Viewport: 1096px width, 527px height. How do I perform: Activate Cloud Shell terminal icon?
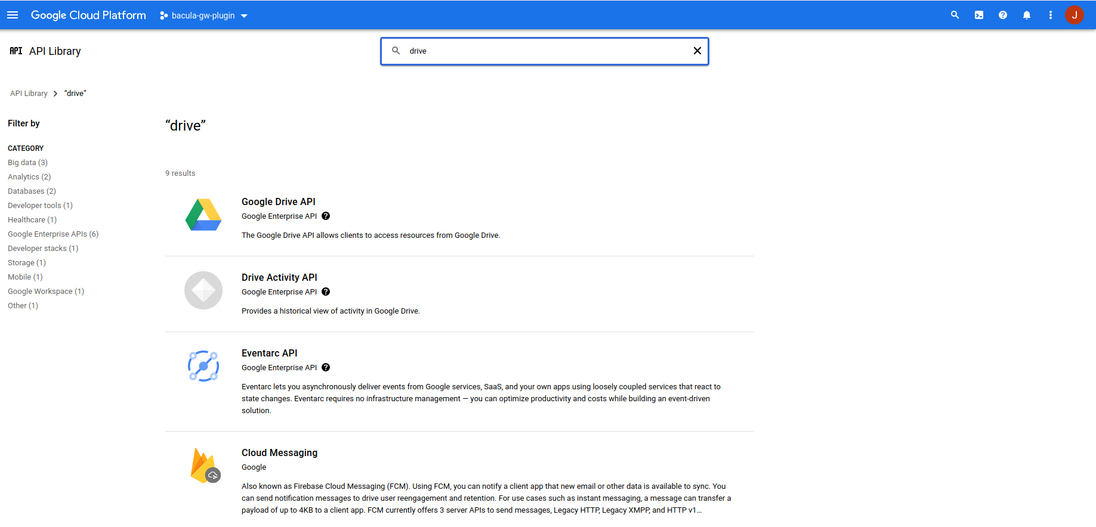pyautogui.click(x=979, y=15)
